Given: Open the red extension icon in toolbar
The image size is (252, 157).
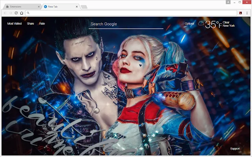Looking at the screenshot, I should click(241, 13).
